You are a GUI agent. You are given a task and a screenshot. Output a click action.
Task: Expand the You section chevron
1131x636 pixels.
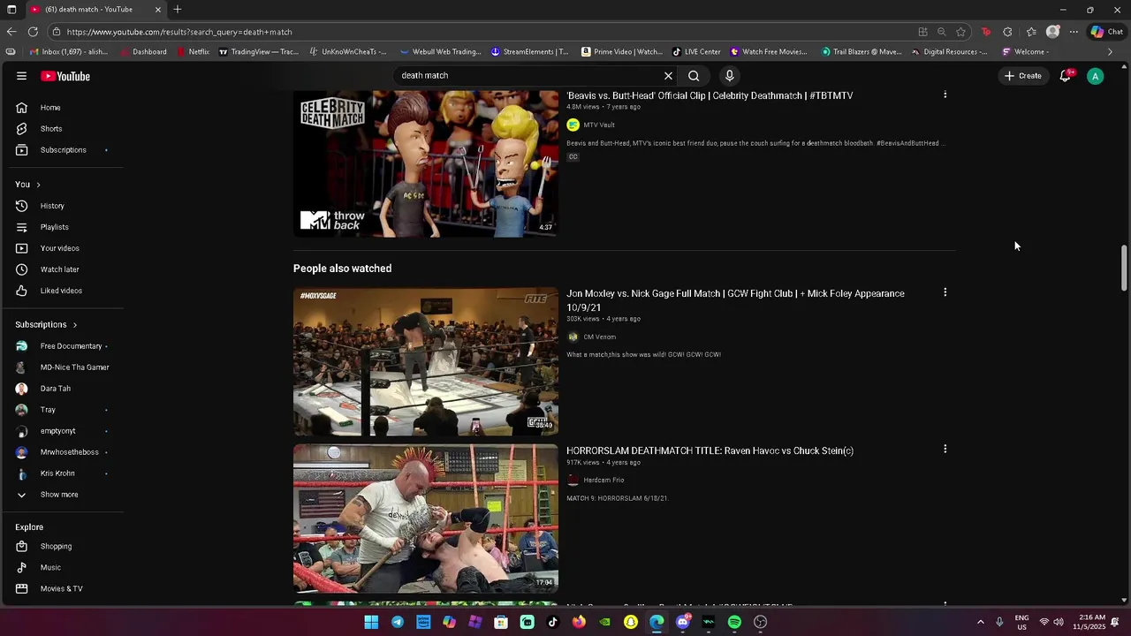point(38,185)
